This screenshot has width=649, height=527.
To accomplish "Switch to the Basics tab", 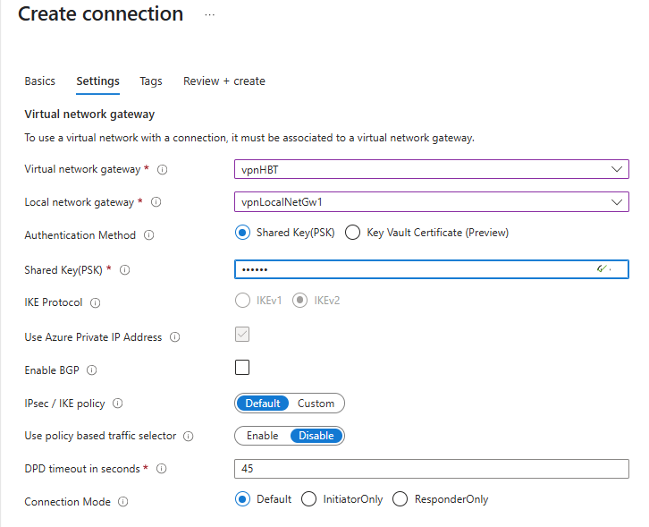I will click(x=39, y=81).
